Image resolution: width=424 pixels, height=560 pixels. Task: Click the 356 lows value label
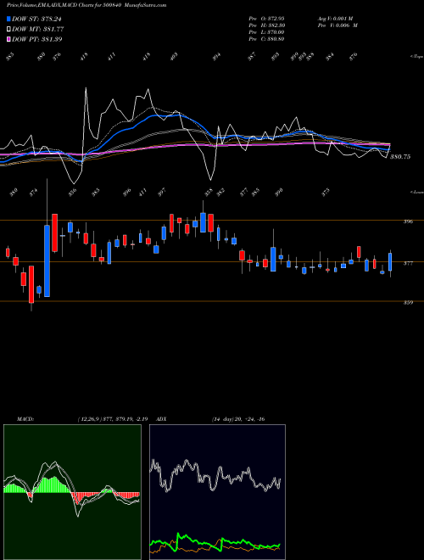click(73, 191)
